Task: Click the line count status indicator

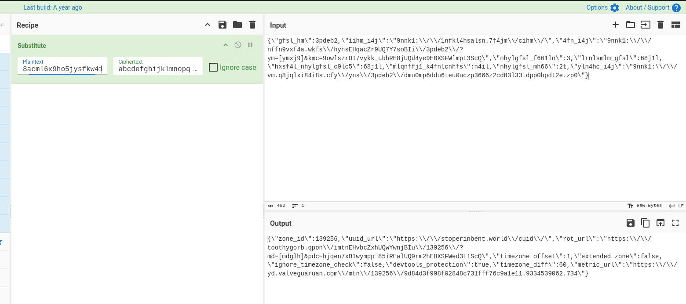Action: tap(298, 206)
